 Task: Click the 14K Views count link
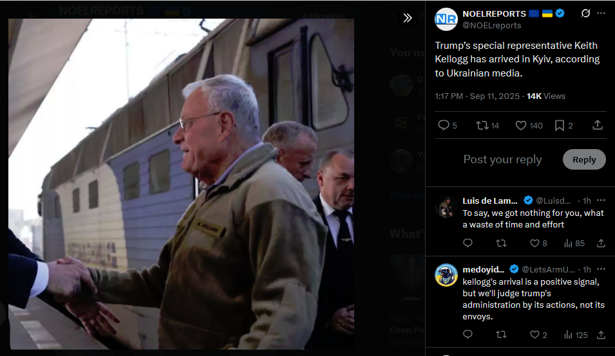(x=546, y=96)
